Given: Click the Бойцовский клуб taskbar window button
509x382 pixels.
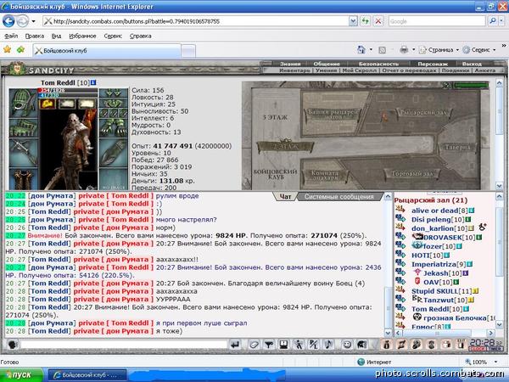Looking at the screenshot, I should (87, 375).
